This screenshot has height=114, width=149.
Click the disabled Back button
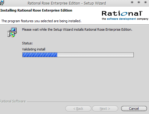coord(78,109)
